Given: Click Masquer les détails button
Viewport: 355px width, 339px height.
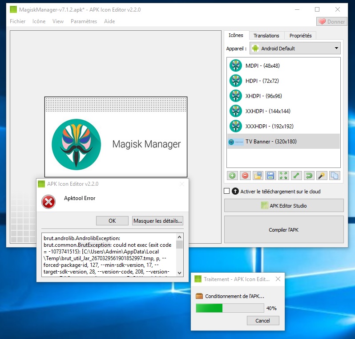Looking at the screenshot, I should 157,221.
